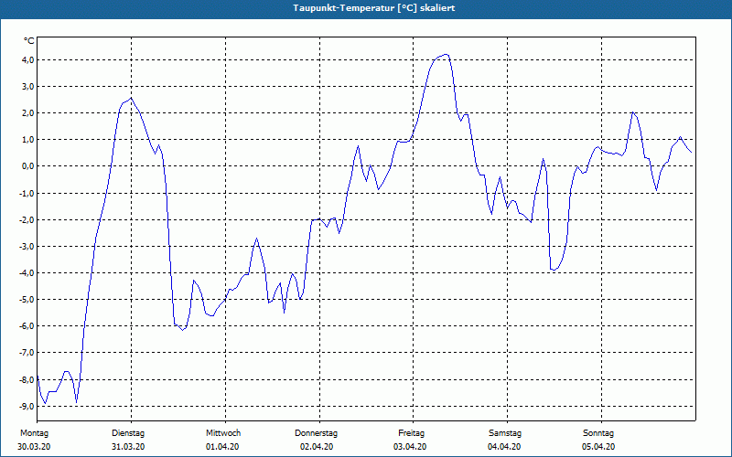Click the '-9,0' y-axis label
732x457 pixels.
click(x=27, y=406)
